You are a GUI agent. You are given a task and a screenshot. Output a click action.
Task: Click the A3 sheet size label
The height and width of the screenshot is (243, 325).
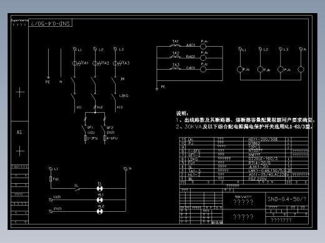(x=19, y=132)
